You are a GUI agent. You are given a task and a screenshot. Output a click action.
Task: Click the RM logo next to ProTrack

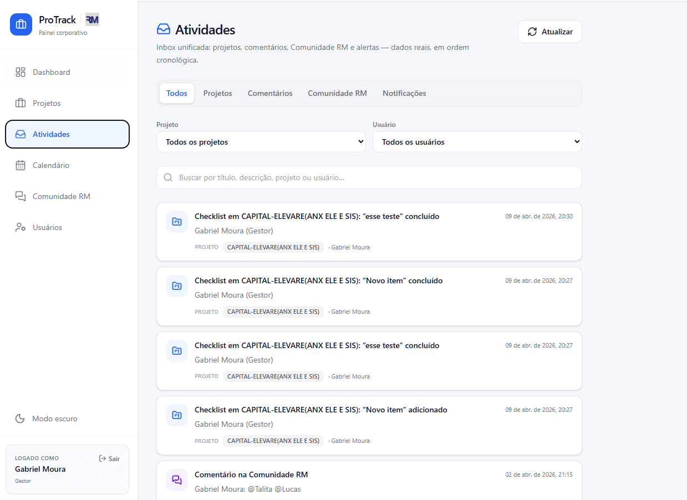pyautogui.click(x=92, y=20)
